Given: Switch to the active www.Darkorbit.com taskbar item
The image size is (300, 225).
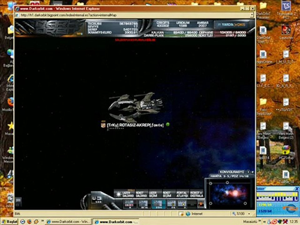Looking at the screenshot, I should [116, 222].
